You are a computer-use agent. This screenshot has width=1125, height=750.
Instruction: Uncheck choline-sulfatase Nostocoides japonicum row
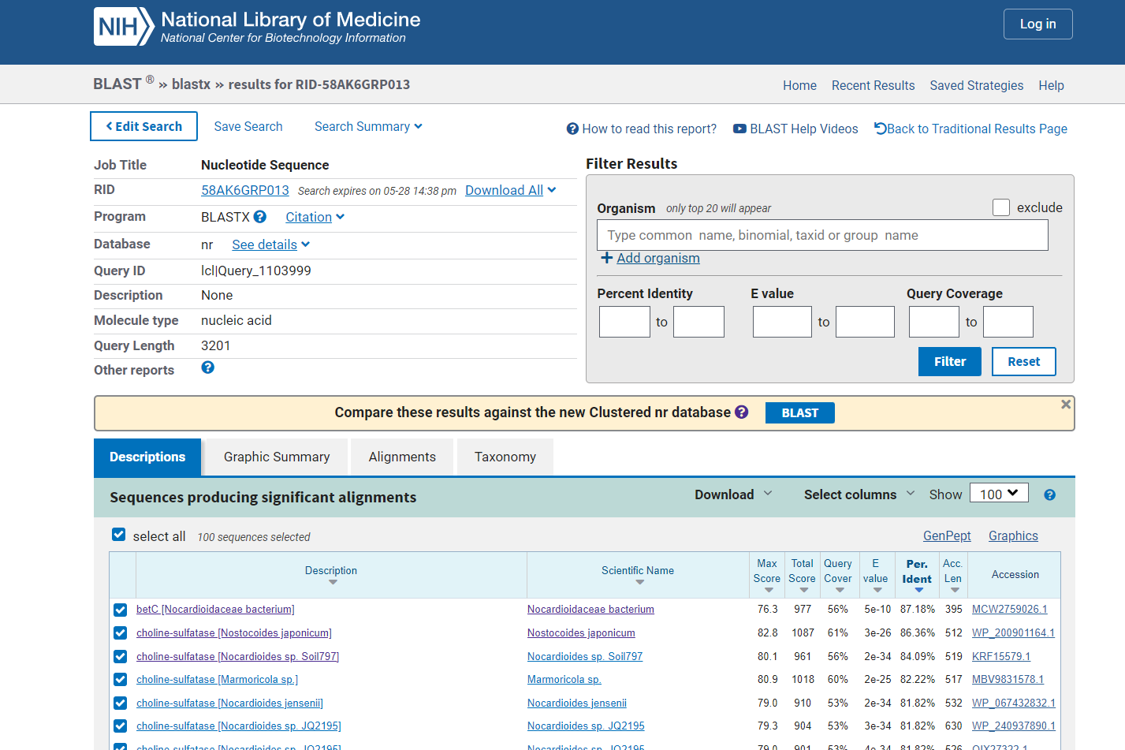click(120, 632)
